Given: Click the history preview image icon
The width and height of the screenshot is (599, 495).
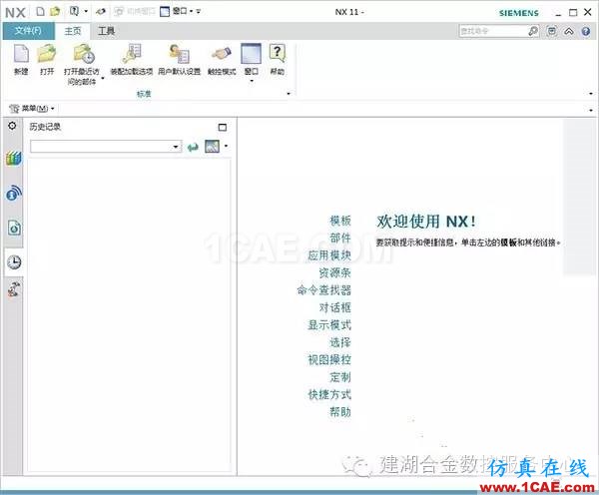Looking at the screenshot, I should (212, 147).
